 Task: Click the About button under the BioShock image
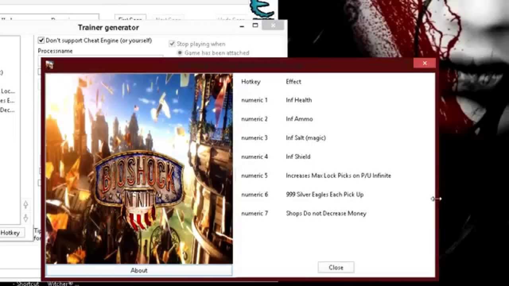coord(139,270)
